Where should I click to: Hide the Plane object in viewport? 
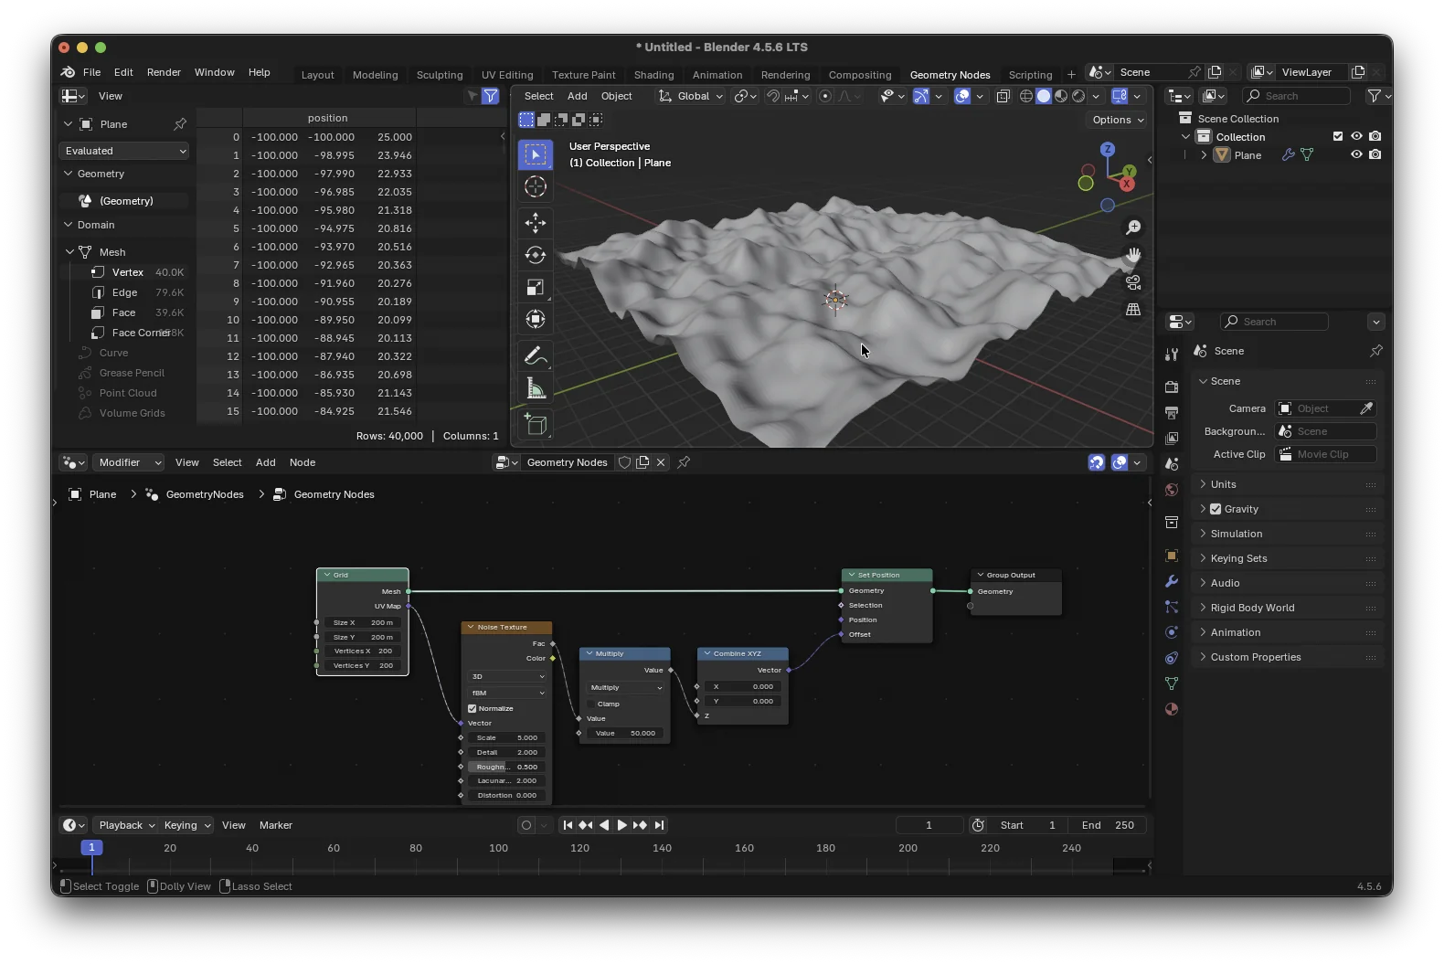click(1356, 154)
